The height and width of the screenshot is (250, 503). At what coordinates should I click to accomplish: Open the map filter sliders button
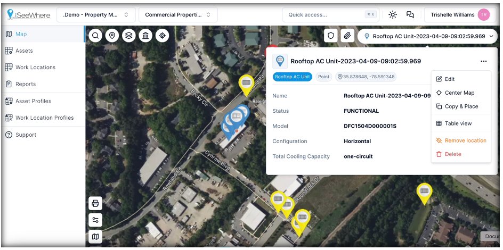click(95, 220)
